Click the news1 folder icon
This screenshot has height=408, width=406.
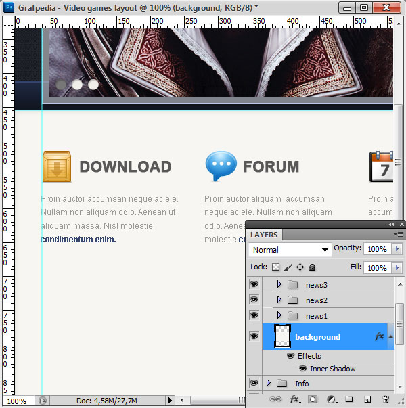pyautogui.click(x=292, y=315)
